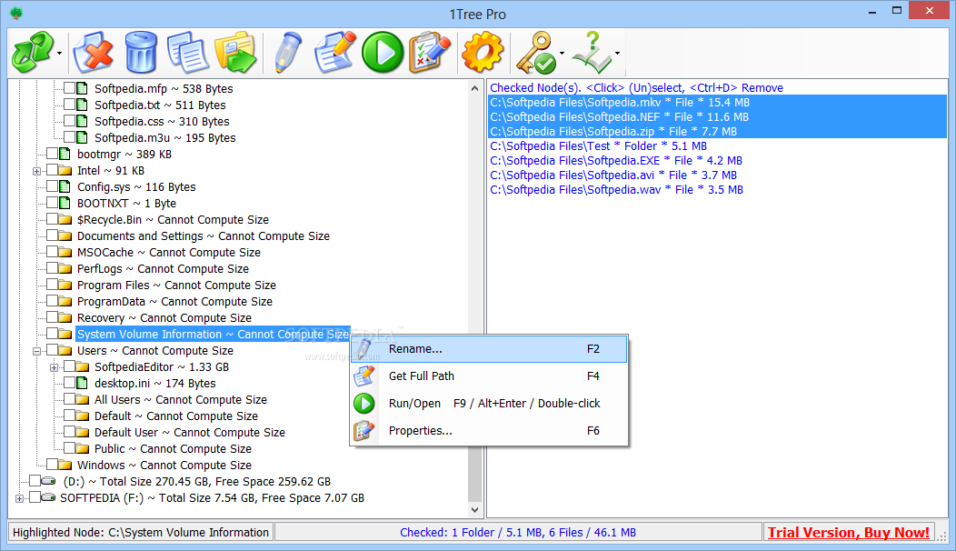Select the Default User tree row
The height and width of the screenshot is (551, 956).
point(190,433)
